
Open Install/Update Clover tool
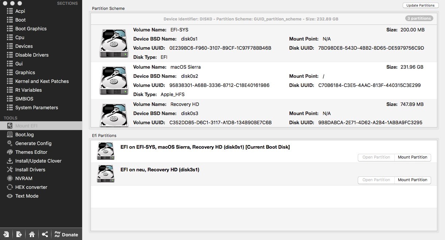click(41, 161)
